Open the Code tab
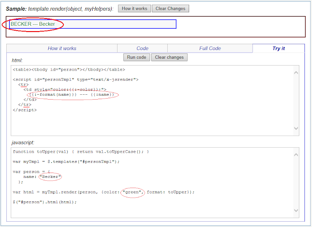This screenshot has width=312, height=227. [142, 49]
